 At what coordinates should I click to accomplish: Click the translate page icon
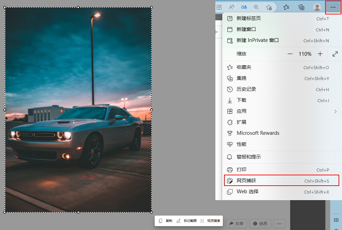[244, 7]
